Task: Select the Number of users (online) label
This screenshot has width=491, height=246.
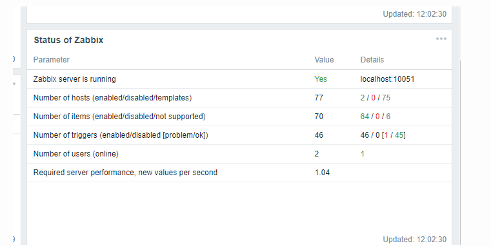Action: pos(75,154)
